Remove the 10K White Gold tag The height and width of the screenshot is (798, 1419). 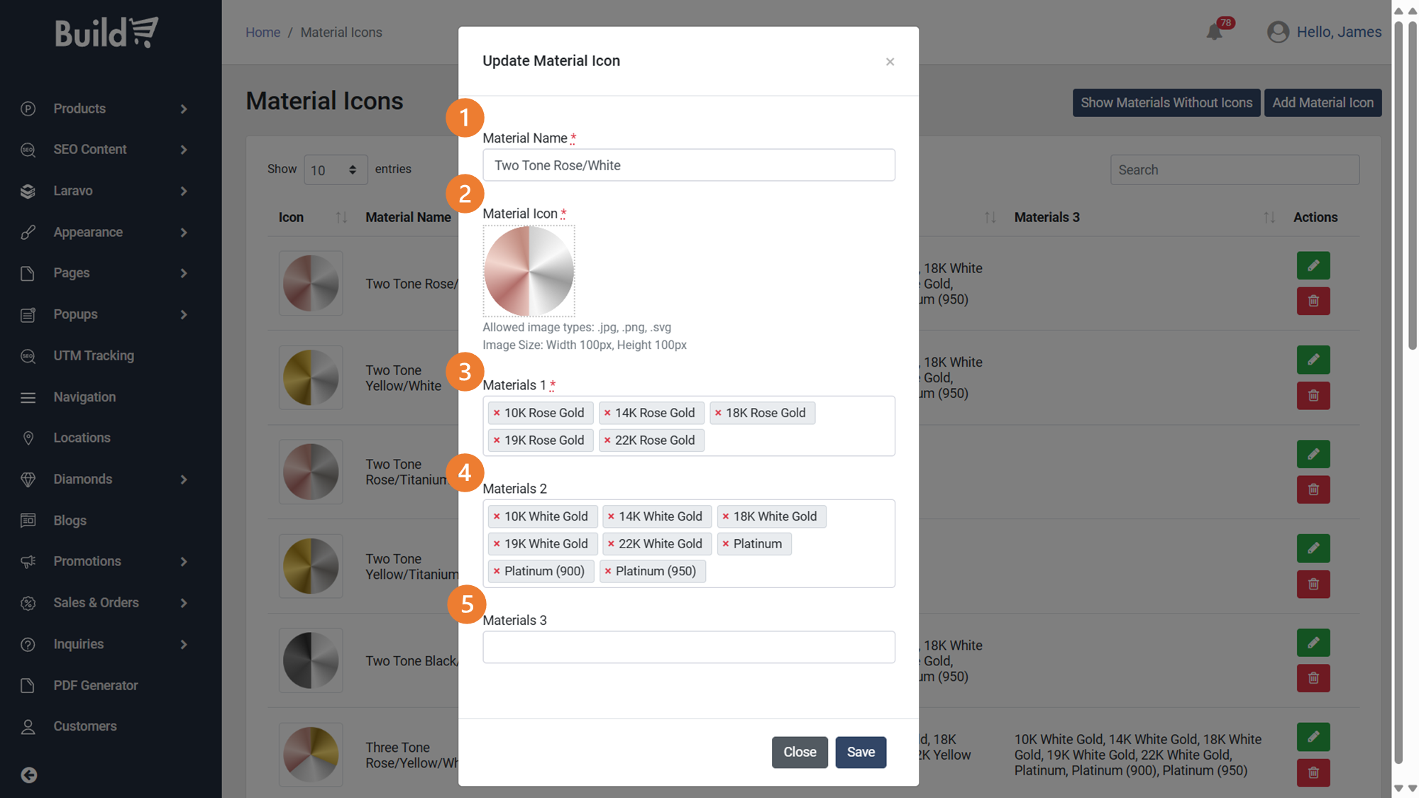coord(497,516)
